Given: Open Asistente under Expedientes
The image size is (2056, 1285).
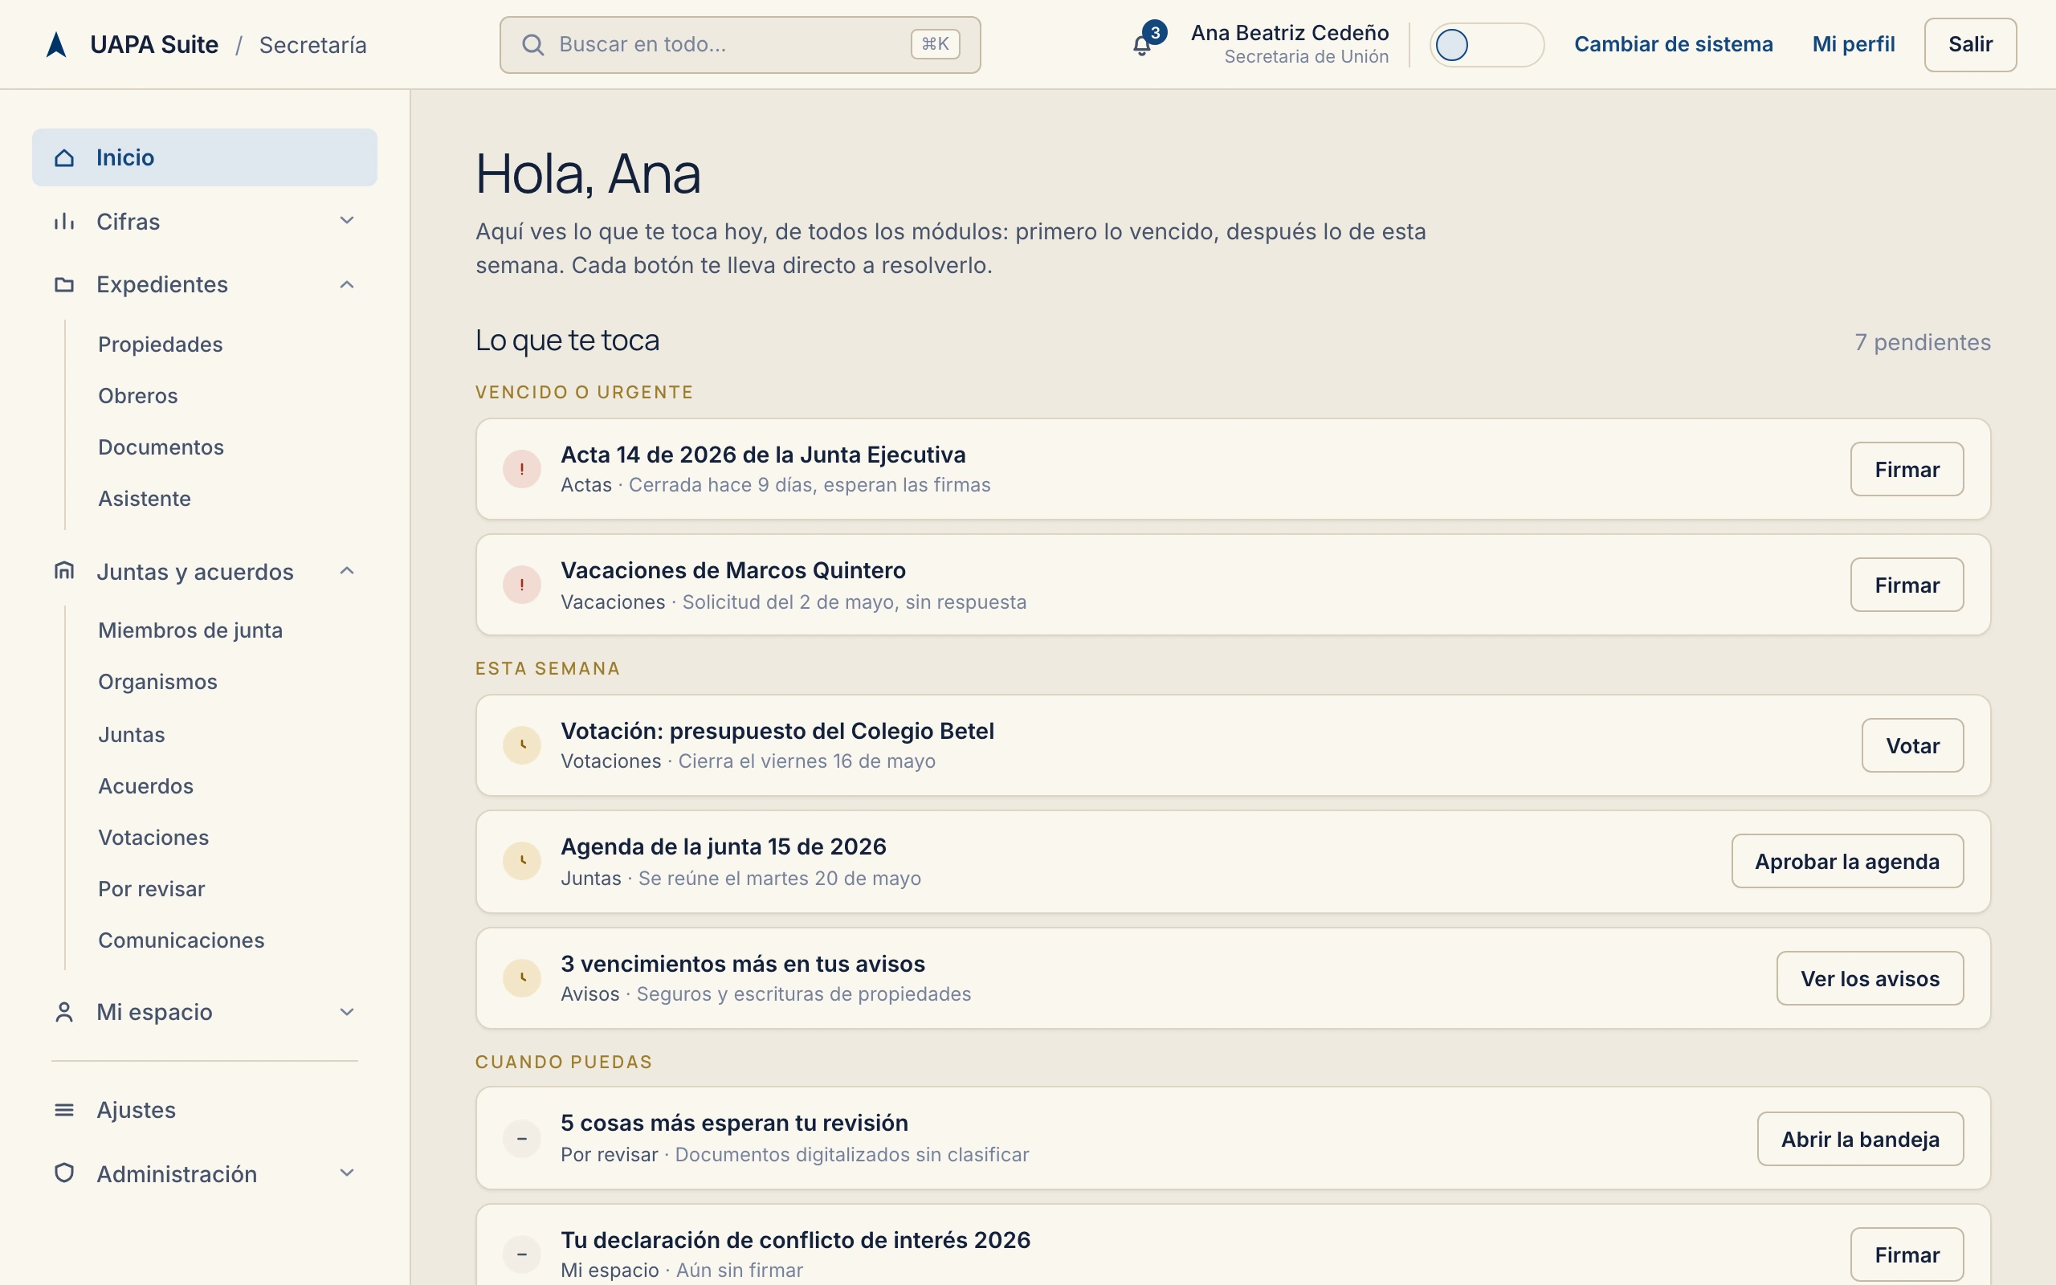Looking at the screenshot, I should click(x=145, y=499).
